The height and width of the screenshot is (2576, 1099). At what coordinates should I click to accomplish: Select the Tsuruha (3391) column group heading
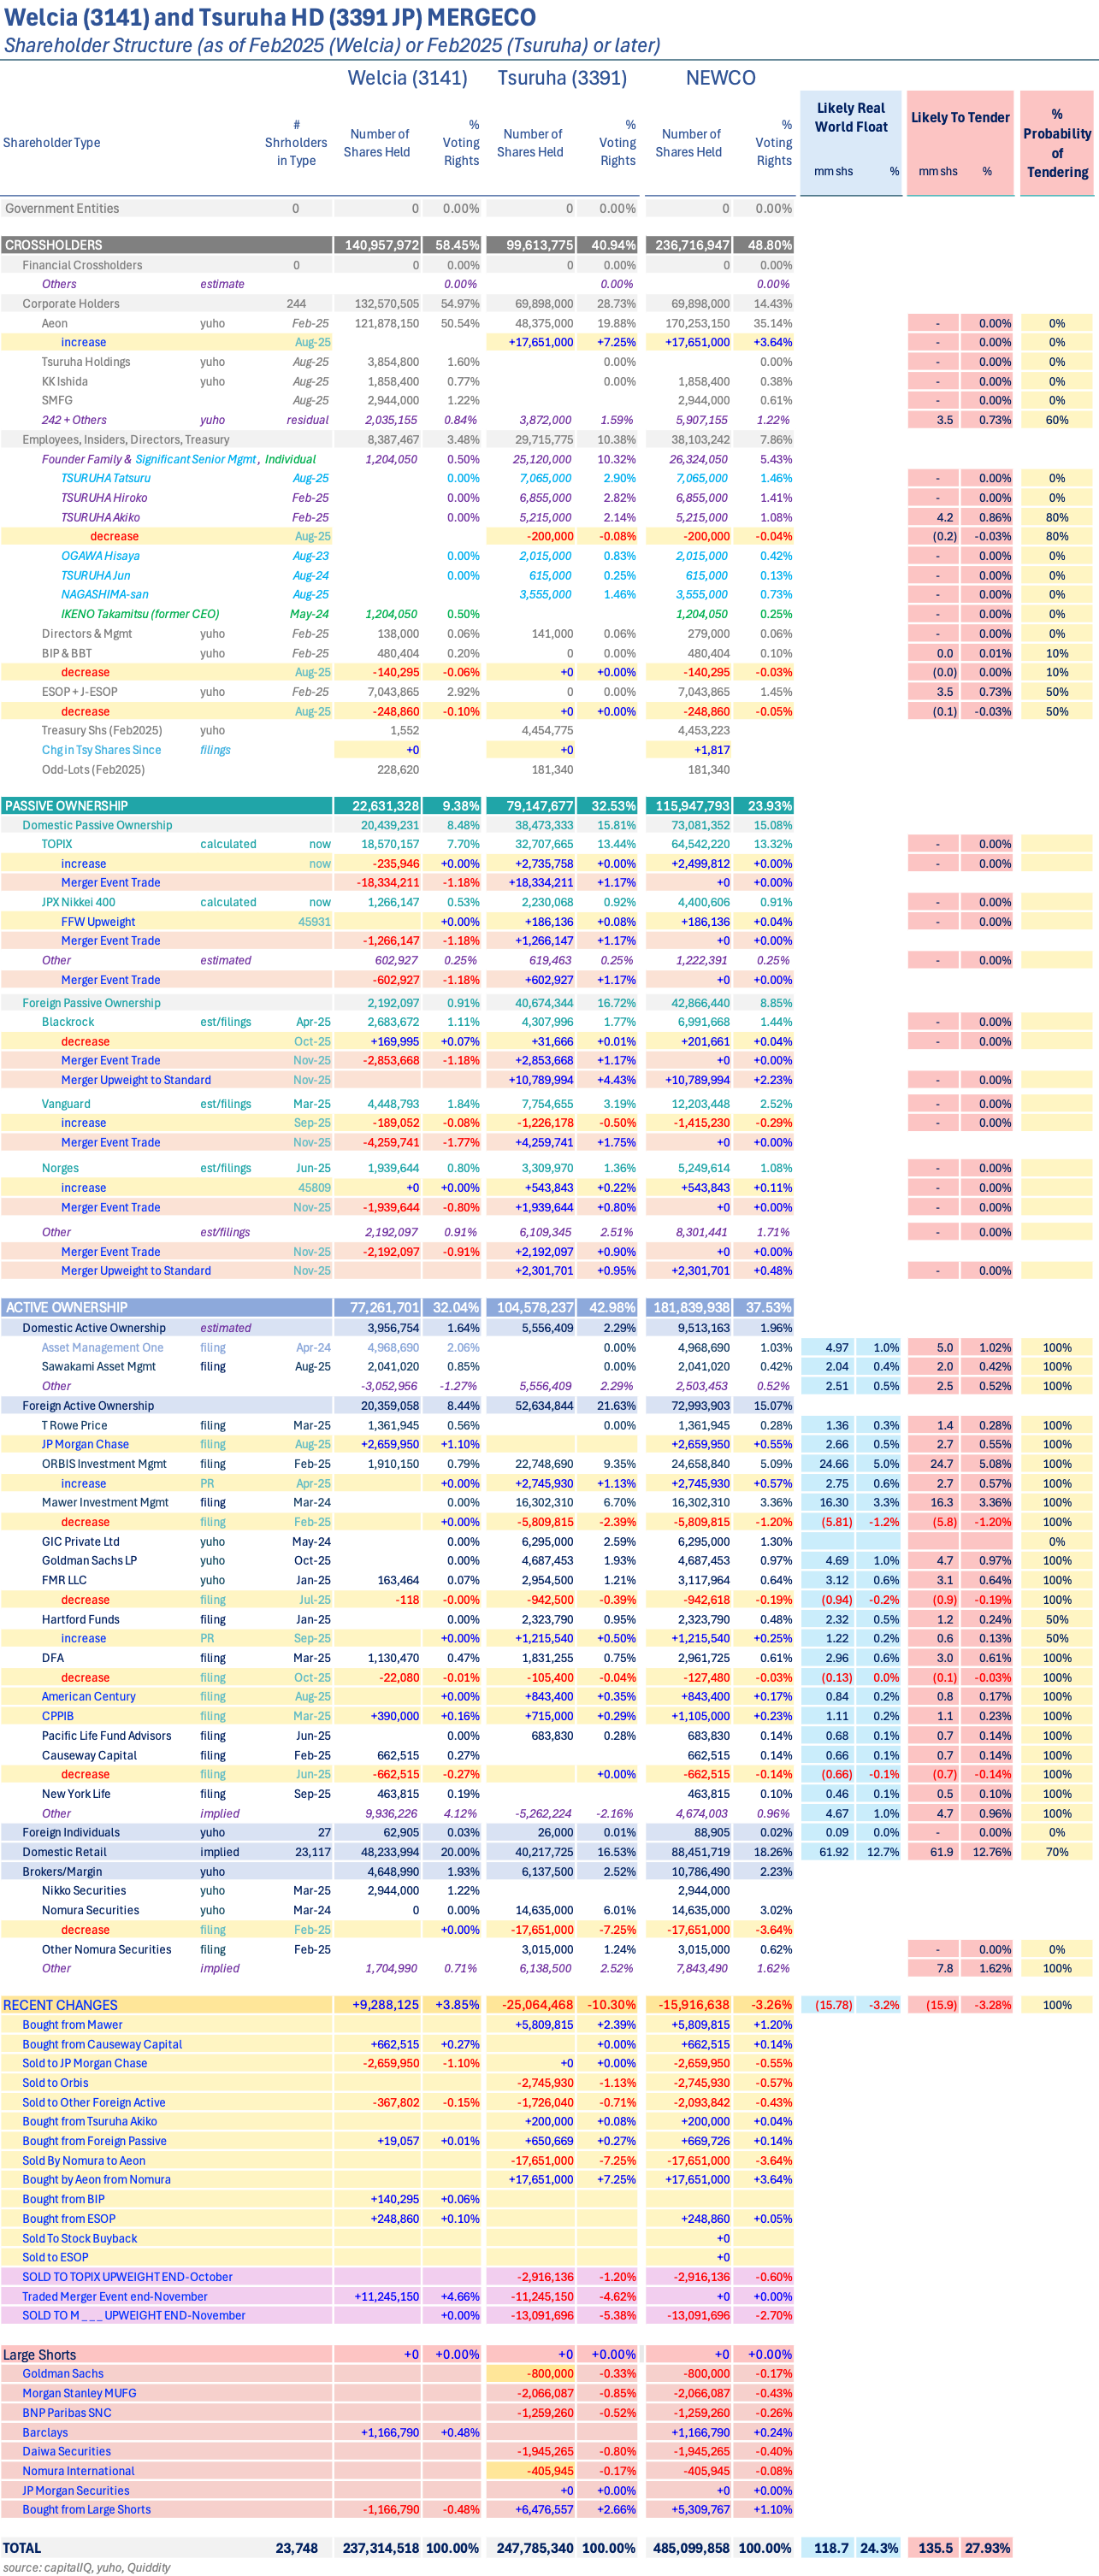[x=562, y=78]
